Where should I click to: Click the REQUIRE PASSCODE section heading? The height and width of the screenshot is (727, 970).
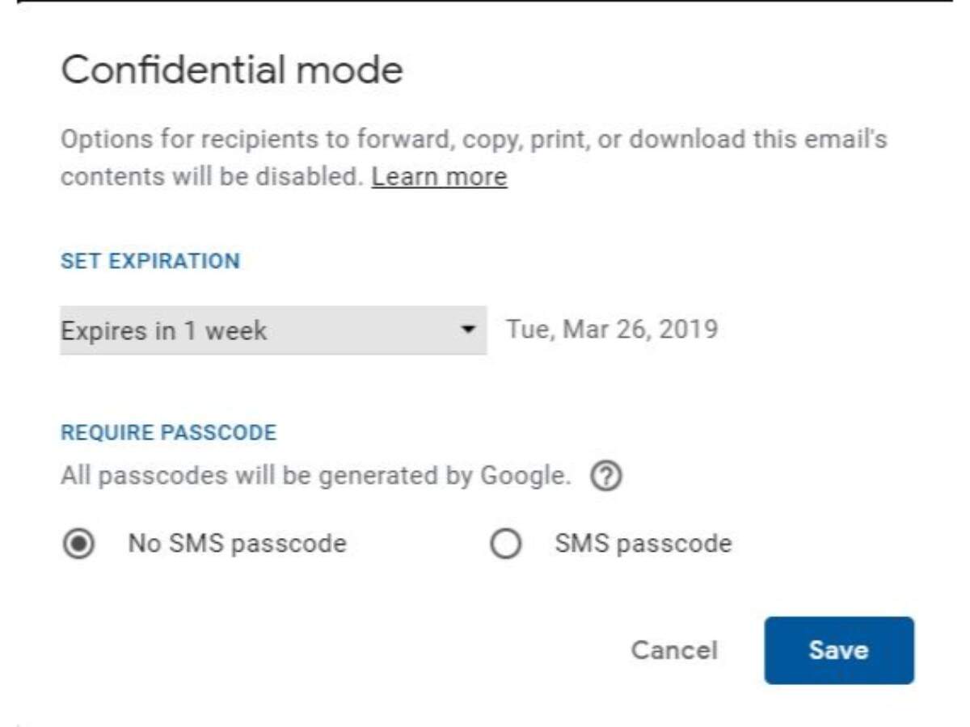tap(168, 432)
